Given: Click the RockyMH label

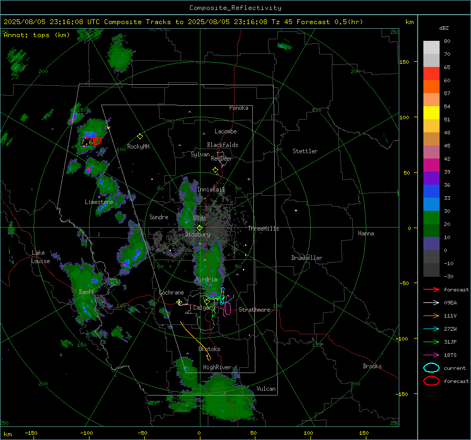Looking at the screenshot, I should pos(138,146).
